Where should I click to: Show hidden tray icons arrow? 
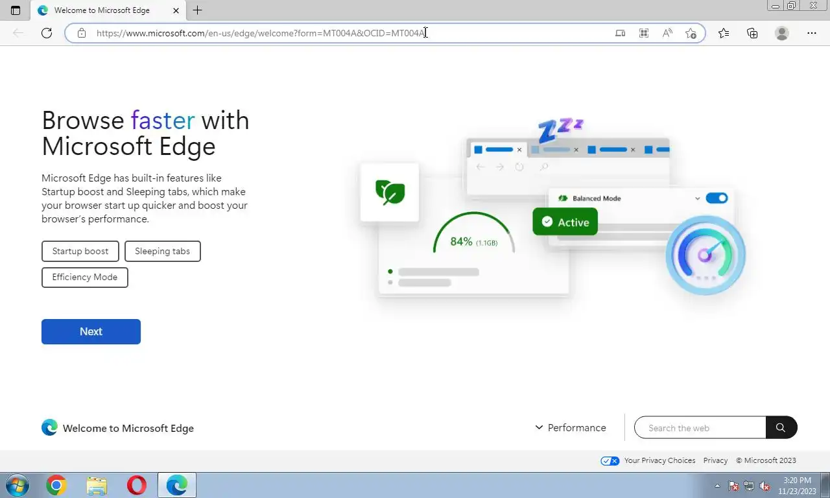coord(717,486)
